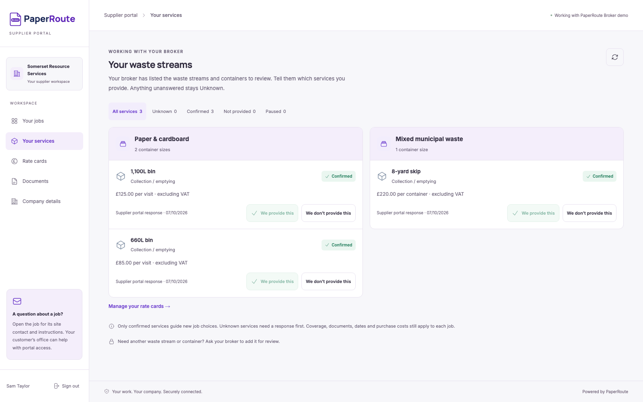The width and height of the screenshot is (643, 402).
Task: Click the Paper & cardboard stream icon
Action: pyautogui.click(x=123, y=144)
